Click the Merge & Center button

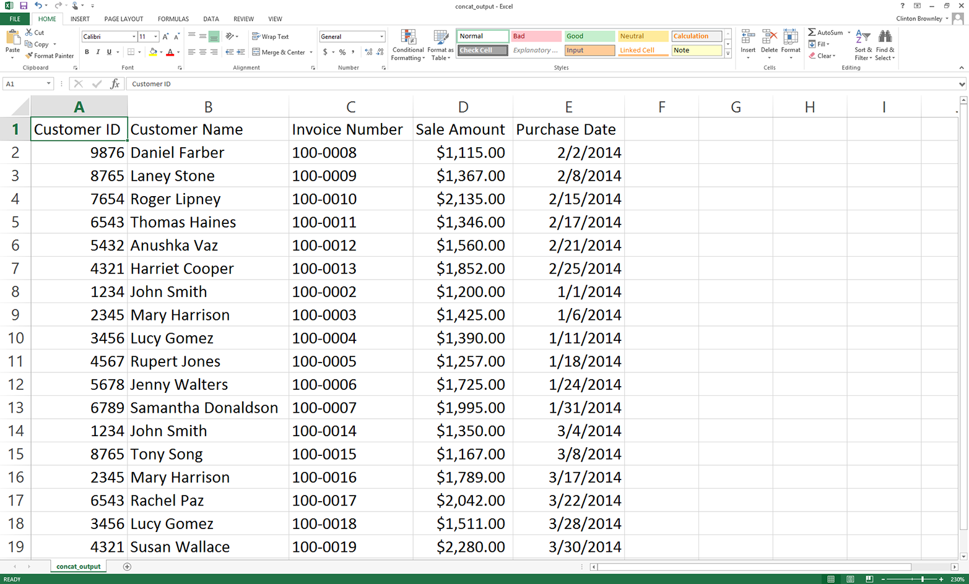pyautogui.click(x=279, y=52)
